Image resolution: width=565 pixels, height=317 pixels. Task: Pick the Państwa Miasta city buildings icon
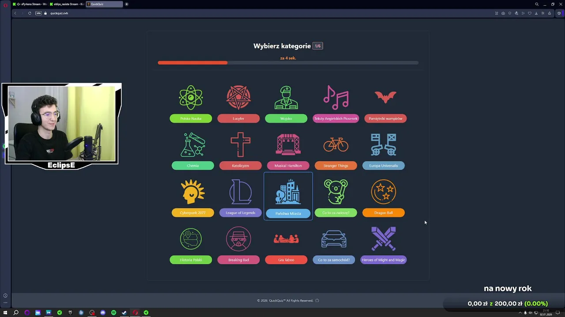tap(288, 192)
